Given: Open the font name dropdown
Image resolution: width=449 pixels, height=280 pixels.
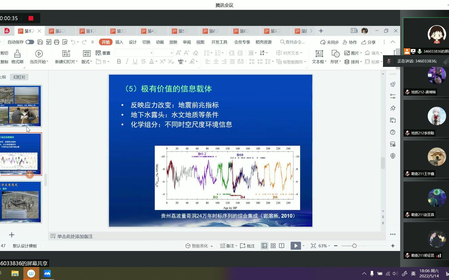Looking at the screenshot, I should pos(151,53).
